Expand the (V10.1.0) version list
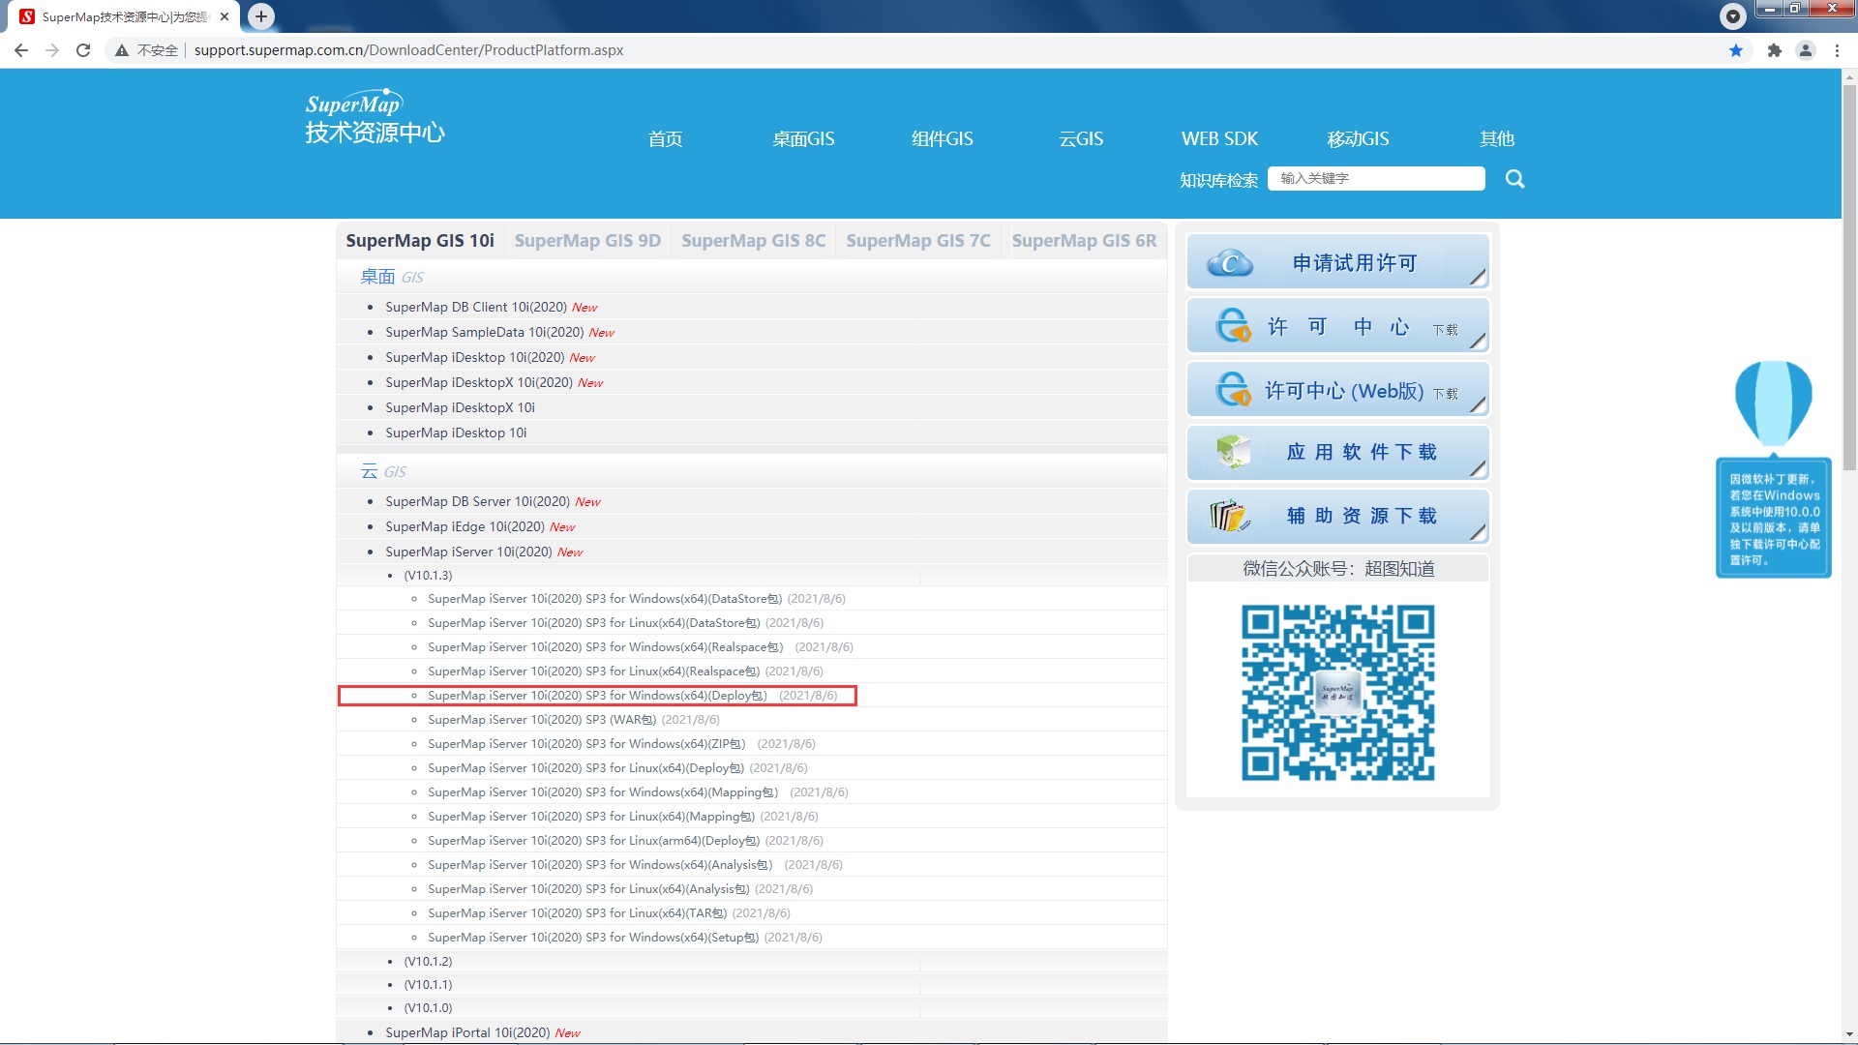The image size is (1858, 1045). [x=428, y=1007]
